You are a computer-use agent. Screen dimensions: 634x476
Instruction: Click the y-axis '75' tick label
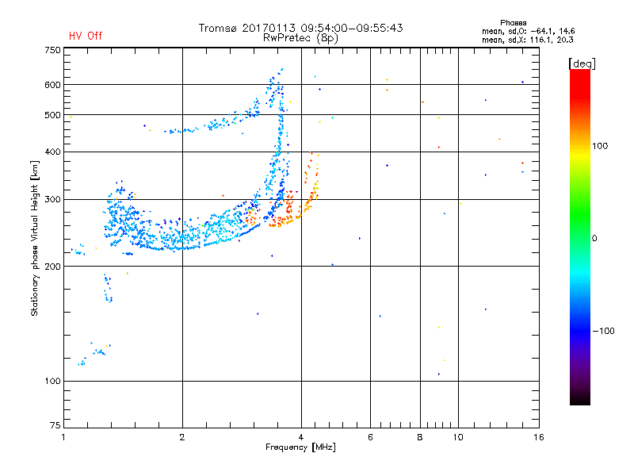click(x=55, y=425)
